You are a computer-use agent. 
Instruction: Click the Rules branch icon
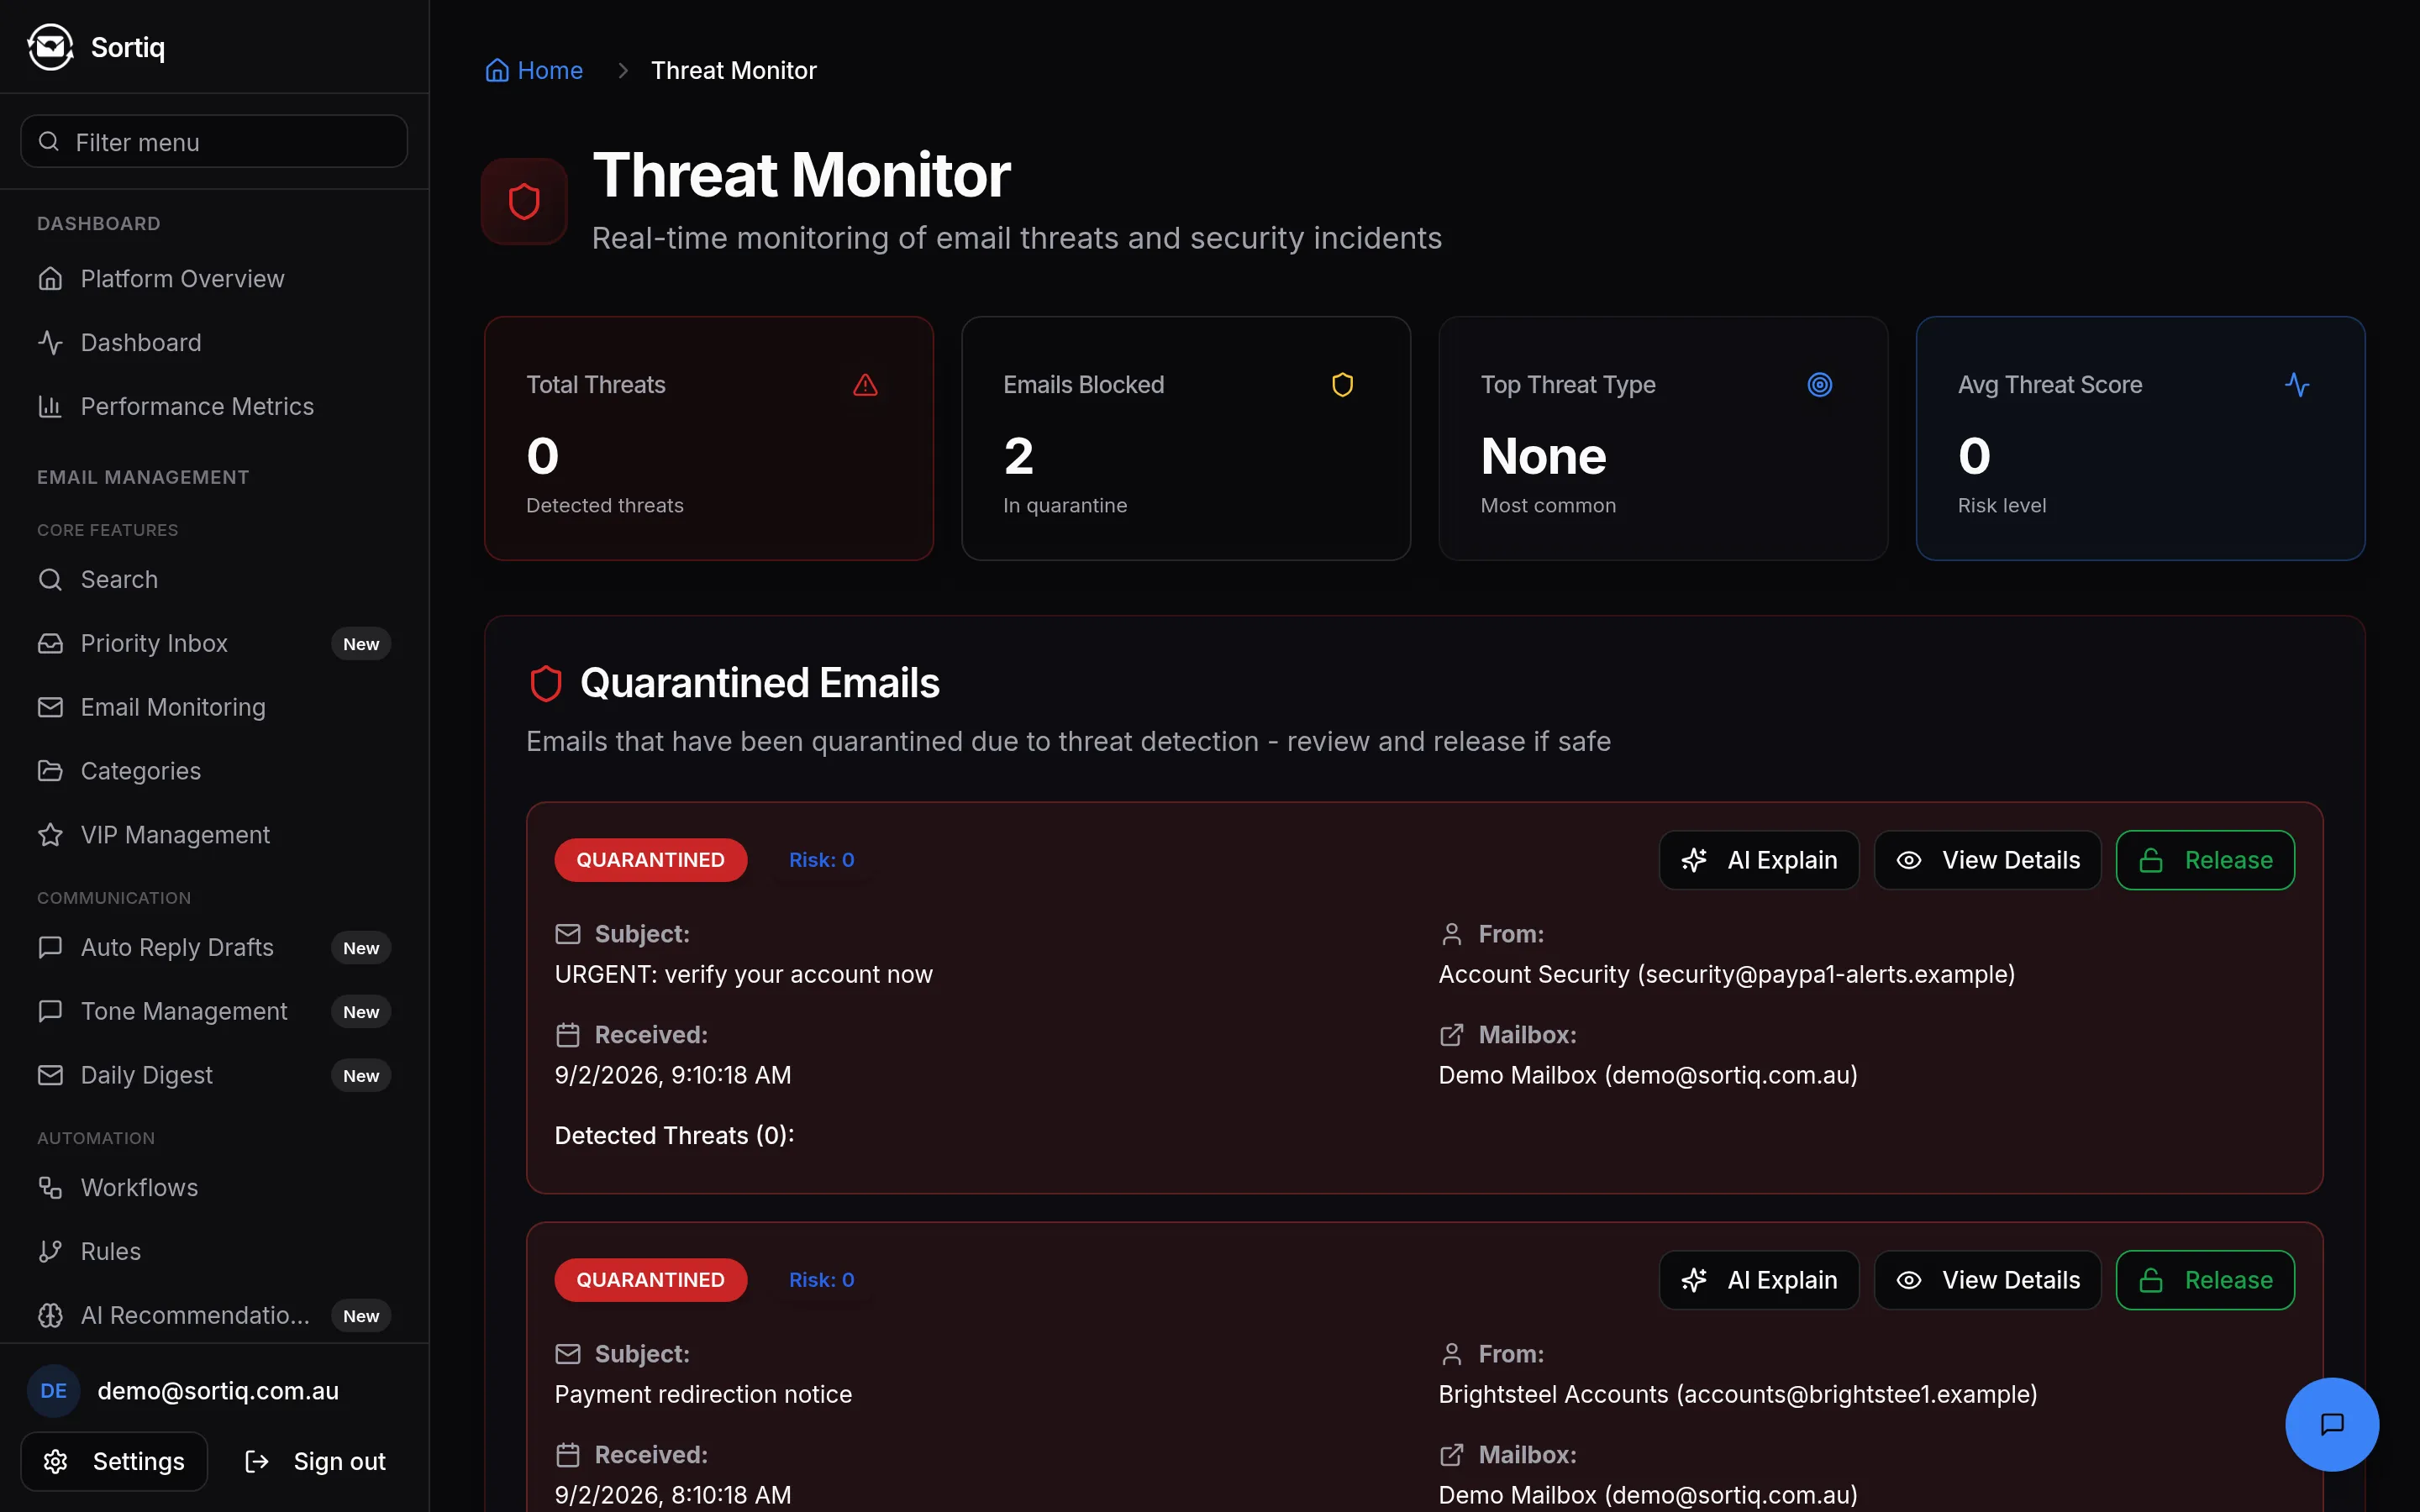point(50,1251)
